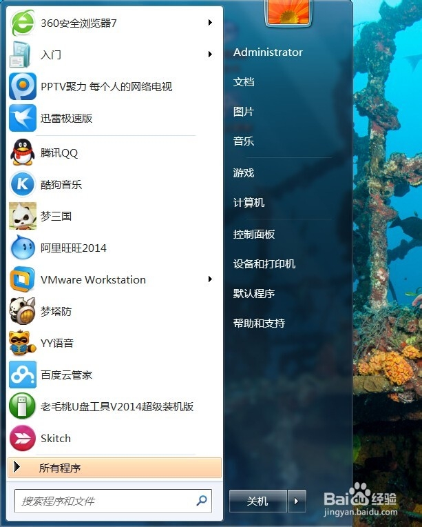Open the shutdown options arrow
The width and height of the screenshot is (422, 527).
297,501
